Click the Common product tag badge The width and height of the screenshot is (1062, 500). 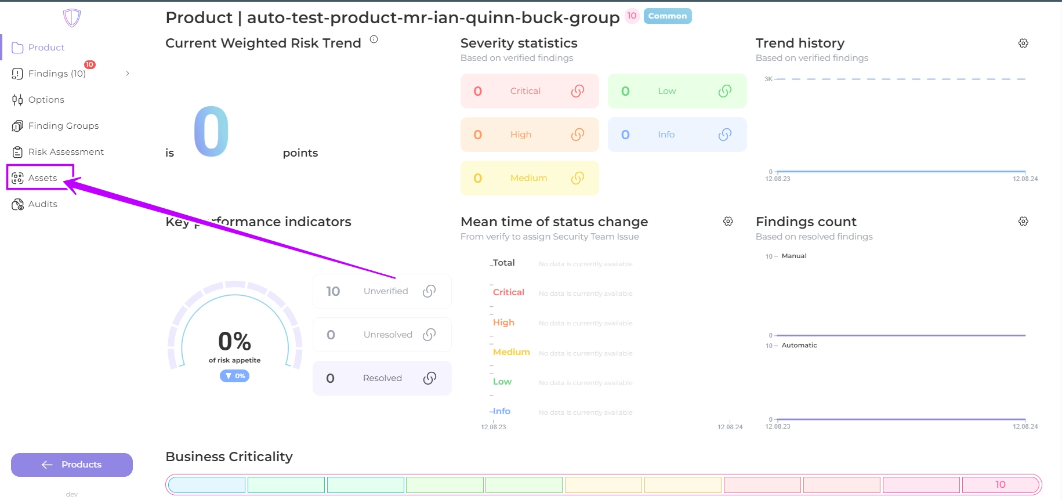click(667, 16)
